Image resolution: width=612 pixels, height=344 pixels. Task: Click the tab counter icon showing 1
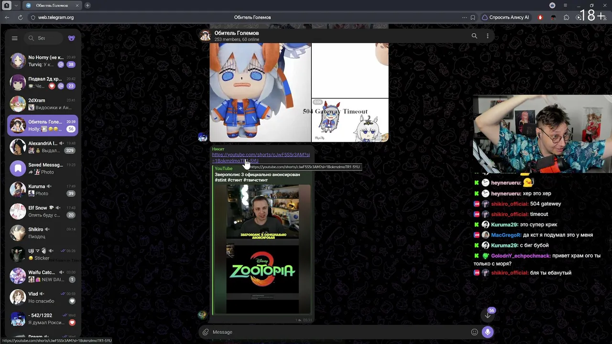pyautogui.click(x=7, y=5)
